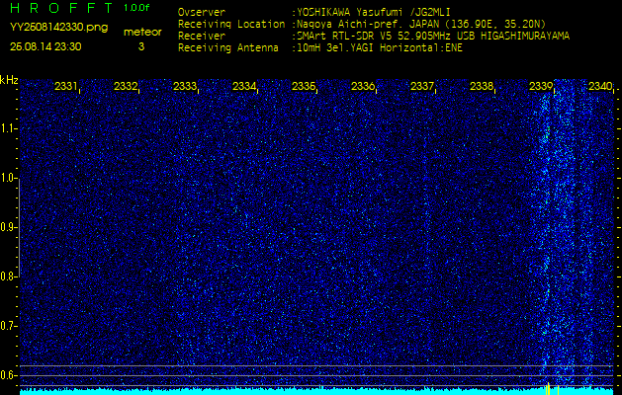Click frequency axis label 0.8
Image resolution: width=622 pixels, height=395 pixels.
coord(8,276)
